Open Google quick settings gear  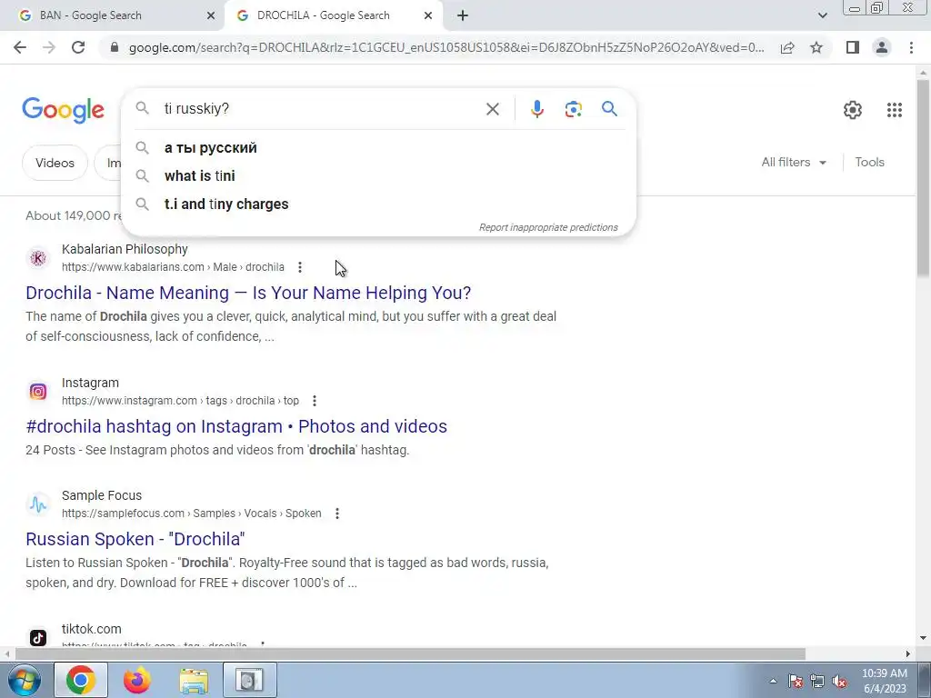tap(853, 110)
